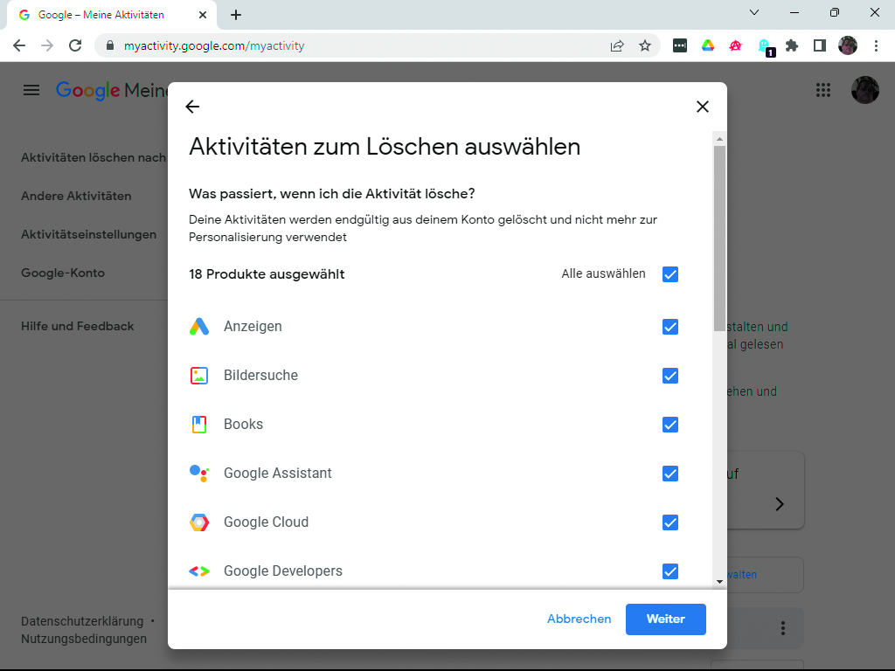Open a new browser tab
This screenshot has width=895, height=671.
(236, 15)
